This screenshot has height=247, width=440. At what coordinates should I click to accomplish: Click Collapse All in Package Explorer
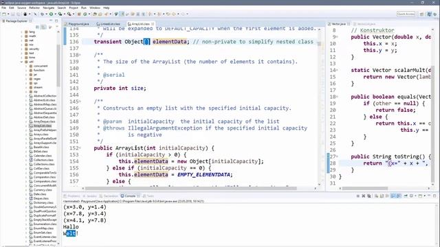pyautogui.click(x=37, y=27)
